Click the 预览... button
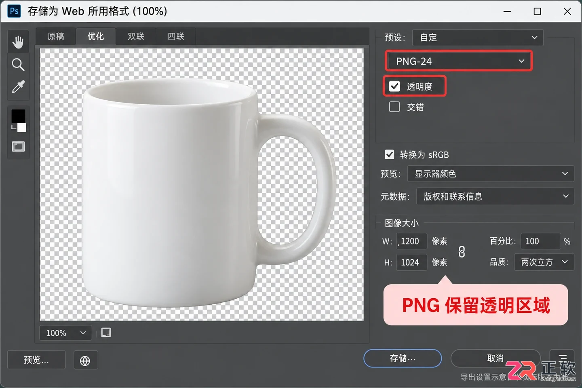Viewport: 582px width, 388px height. [x=36, y=360]
